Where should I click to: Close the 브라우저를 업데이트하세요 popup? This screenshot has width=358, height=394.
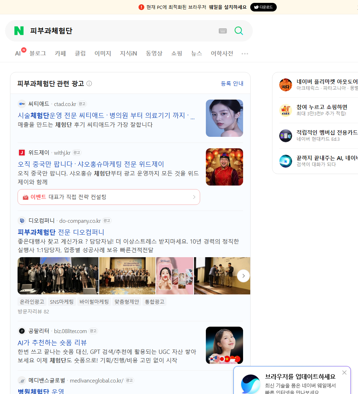tap(344, 373)
